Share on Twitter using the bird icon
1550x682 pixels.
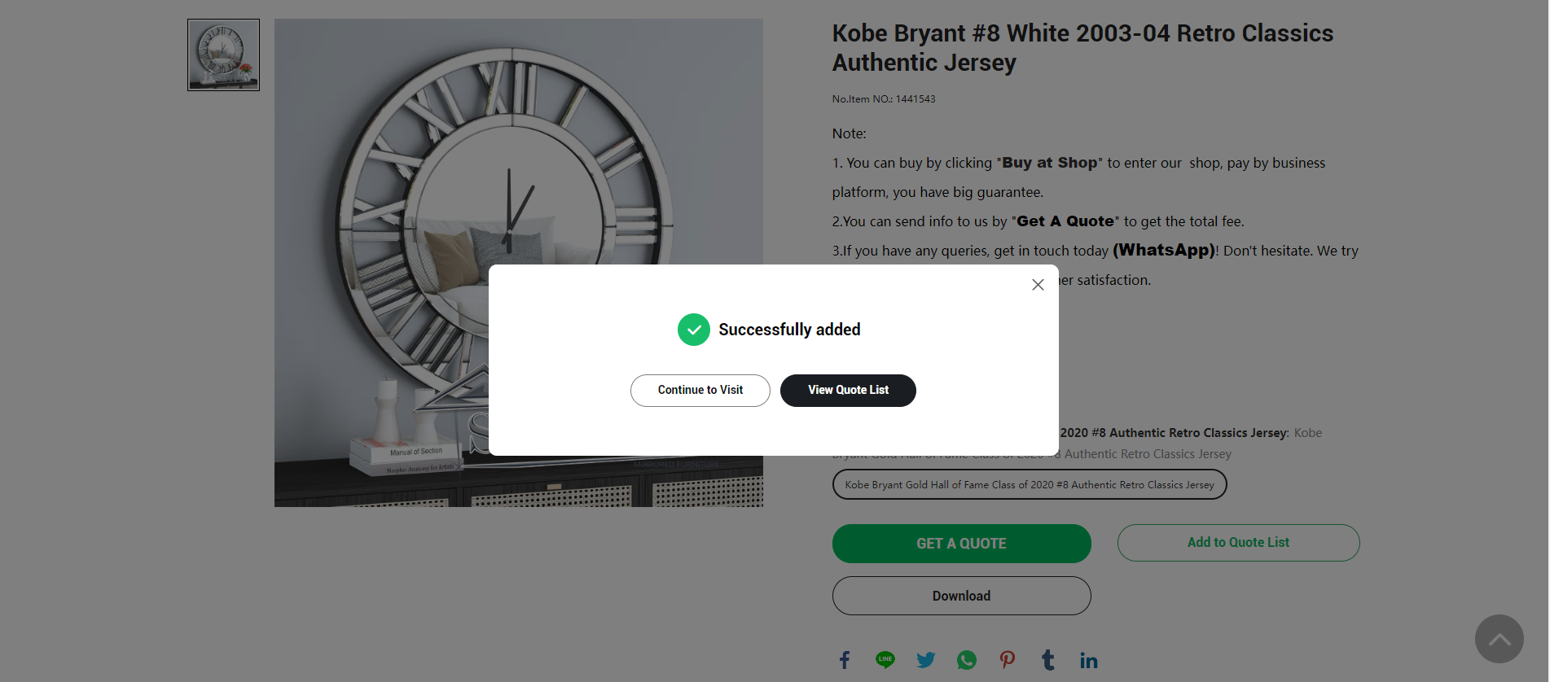coord(926,660)
